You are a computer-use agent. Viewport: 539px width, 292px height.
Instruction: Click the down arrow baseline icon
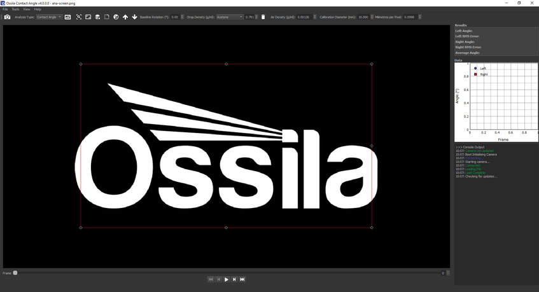point(134,17)
